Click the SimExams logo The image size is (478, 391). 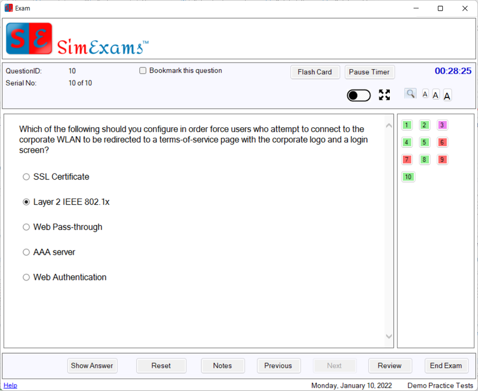point(78,40)
